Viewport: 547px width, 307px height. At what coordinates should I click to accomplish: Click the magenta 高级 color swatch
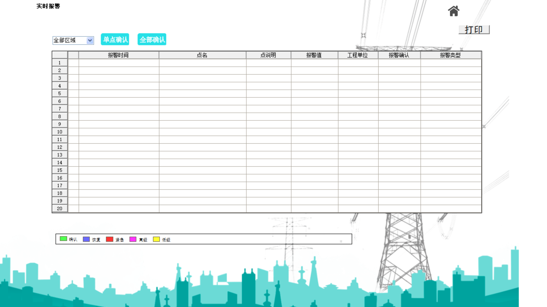click(x=133, y=239)
